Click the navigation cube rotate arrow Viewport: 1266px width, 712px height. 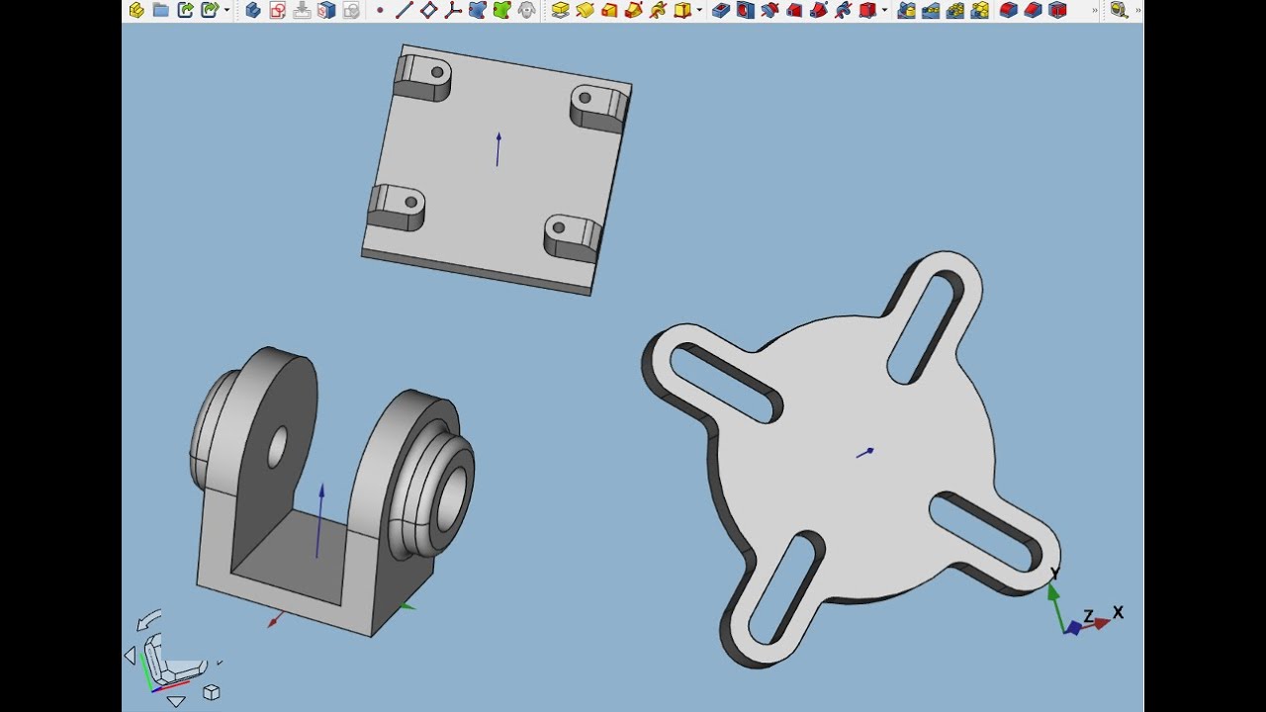pos(148,620)
